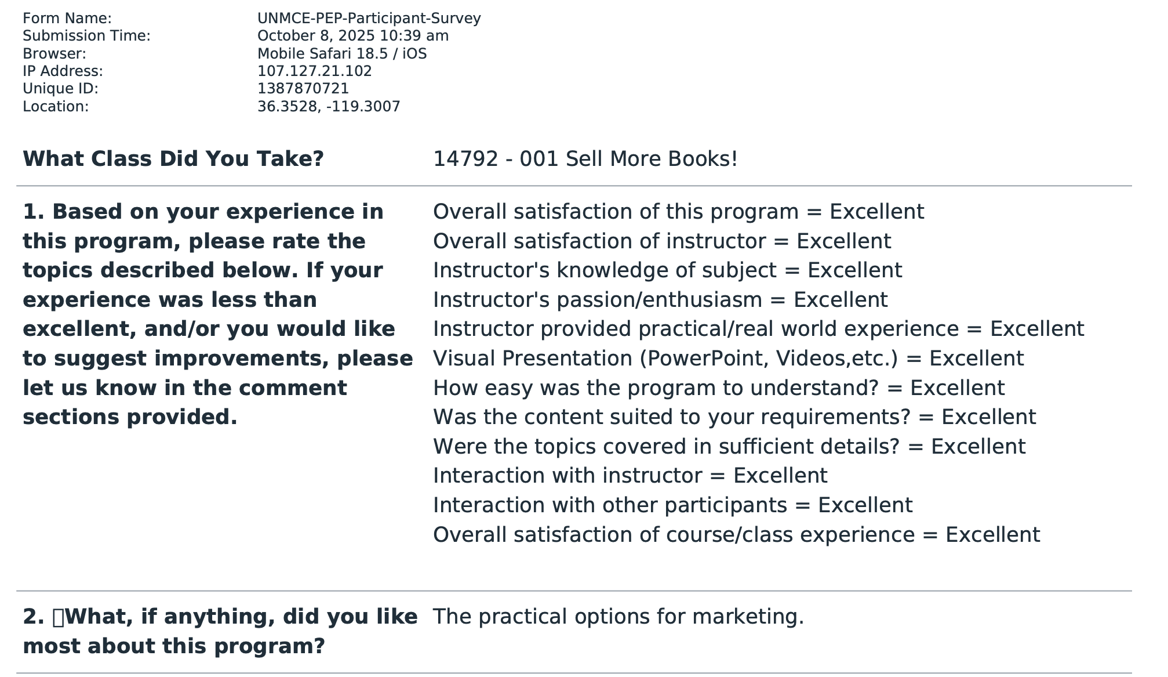Click 'Instructor's knowledge of subject' line
The height and width of the screenshot is (677, 1168).
667,270
